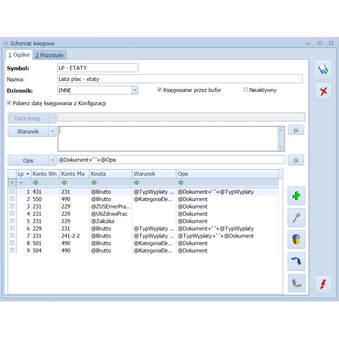This screenshot has height=339, width=339.
Task: Open the Warunek button dropdown arrow
Action: point(53,131)
